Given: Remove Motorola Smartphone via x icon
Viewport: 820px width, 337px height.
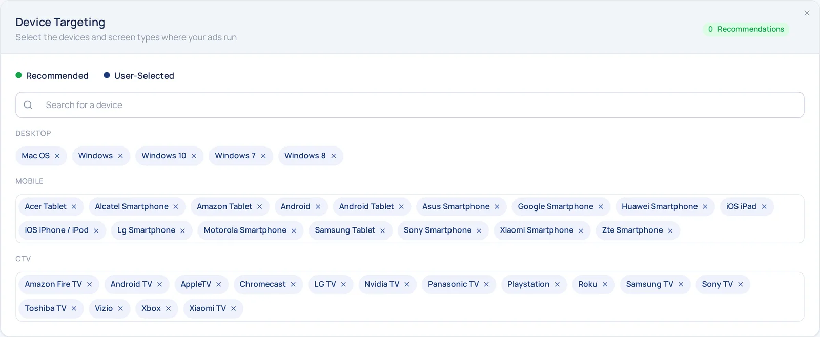Looking at the screenshot, I should [x=294, y=230].
